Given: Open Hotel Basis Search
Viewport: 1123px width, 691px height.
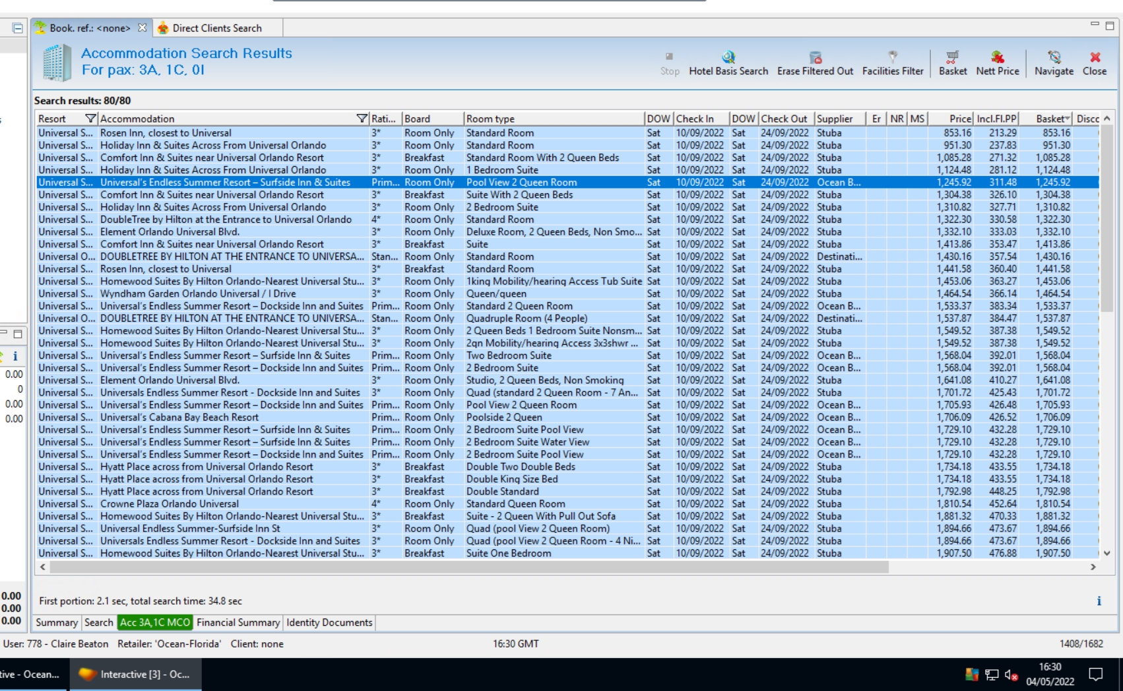Looking at the screenshot, I should pyautogui.click(x=728, y=63).
